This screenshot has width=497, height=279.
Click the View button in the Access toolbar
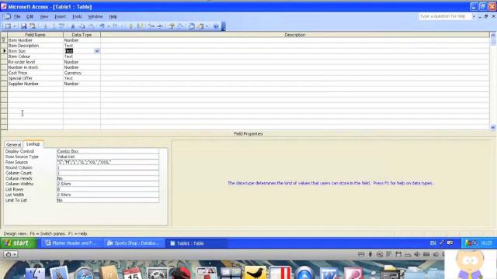(x=8, y=26)
